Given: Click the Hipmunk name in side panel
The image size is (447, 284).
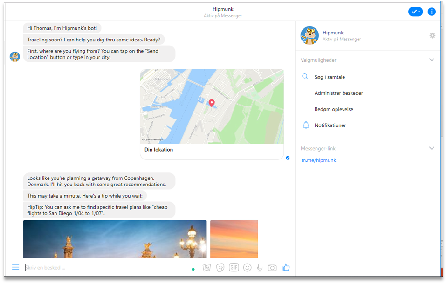Looking at the screenshot, I should click(333, 33).
